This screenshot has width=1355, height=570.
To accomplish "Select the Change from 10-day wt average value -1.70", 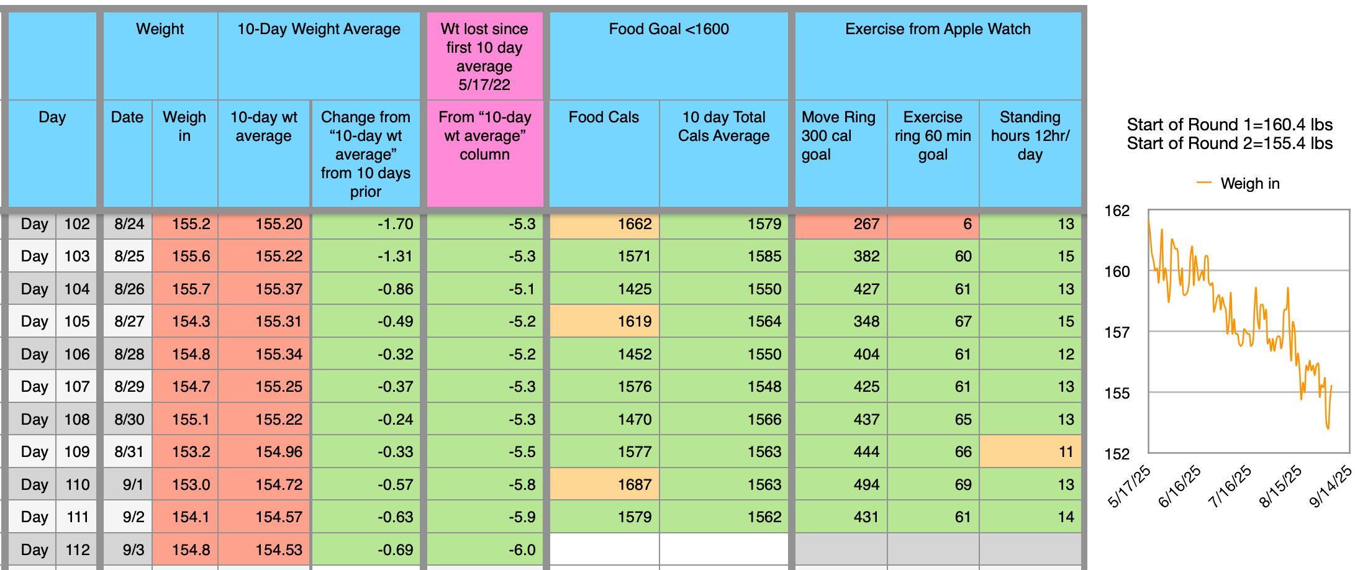I will [366, 224].
